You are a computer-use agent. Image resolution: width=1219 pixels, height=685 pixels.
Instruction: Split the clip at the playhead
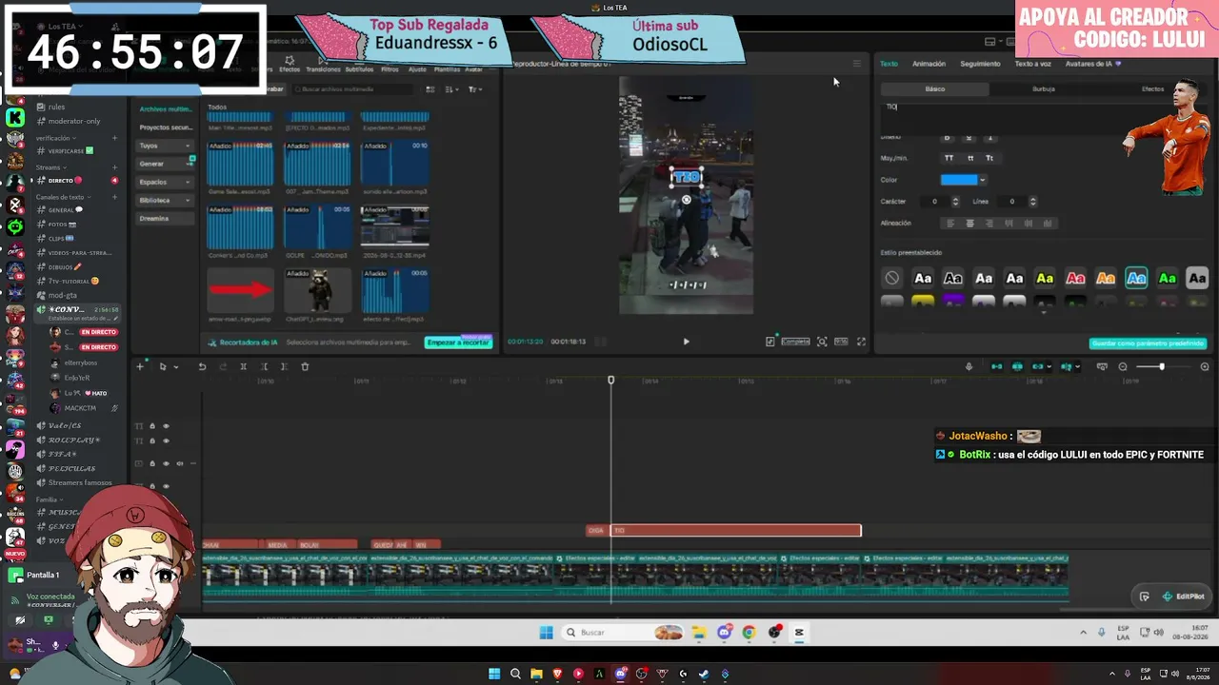[x=243, y=366]
